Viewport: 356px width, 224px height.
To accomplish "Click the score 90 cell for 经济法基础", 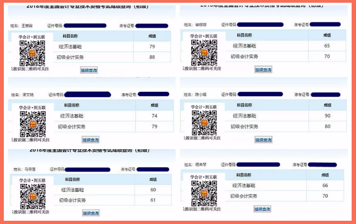I will coord(327,116).
